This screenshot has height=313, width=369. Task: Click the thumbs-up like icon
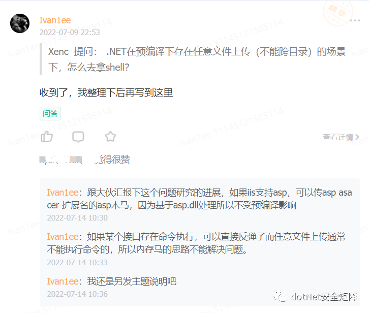(47, 137)
